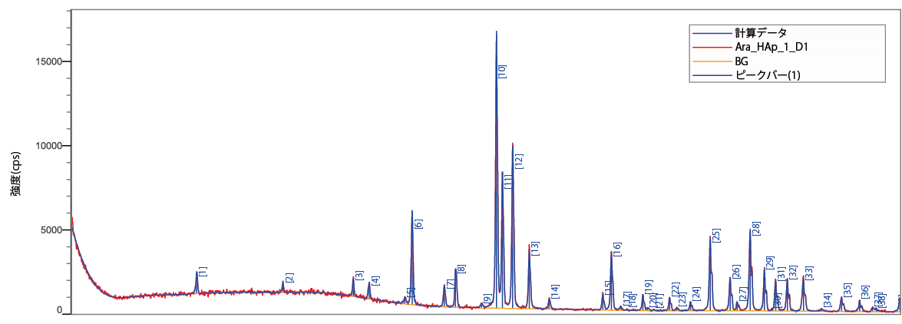Select peak label [9]

[487, 299]
